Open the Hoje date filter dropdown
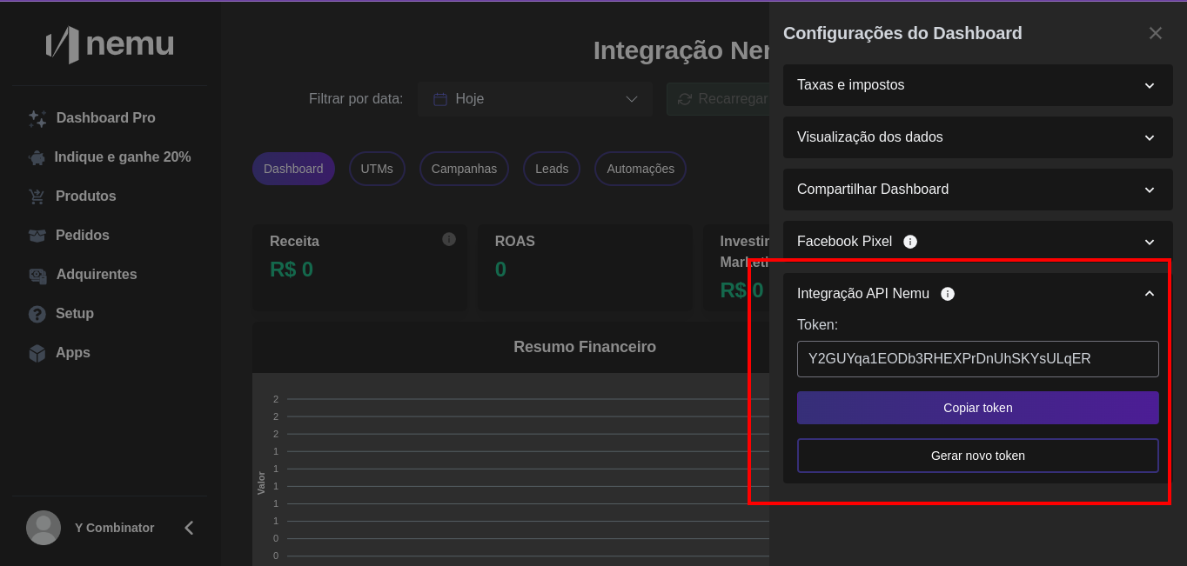 pos(535,99)
